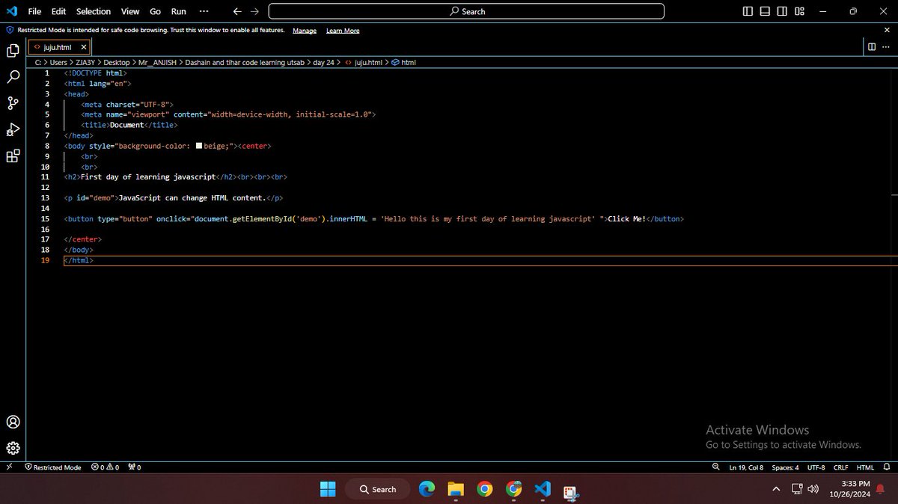Open the 'Dashain and tihar code learning utsab' breadcrumb
Screen dimensions: 898x504
[245, 63]
